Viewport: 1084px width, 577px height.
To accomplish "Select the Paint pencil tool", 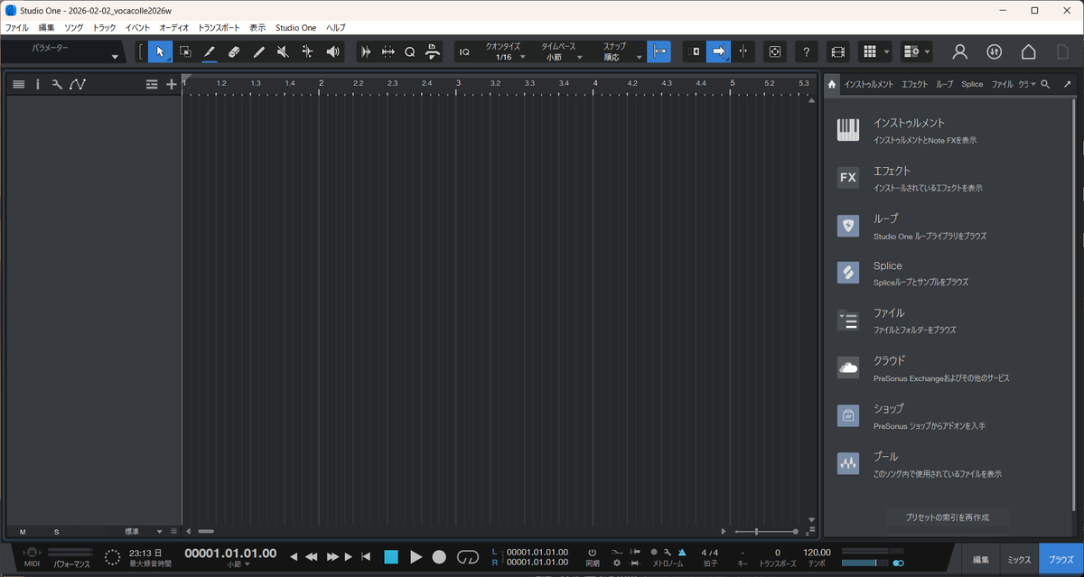I will [x=258, y=51].
